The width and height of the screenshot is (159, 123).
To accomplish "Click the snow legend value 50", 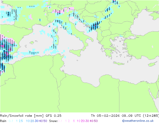I will [96, 121].
